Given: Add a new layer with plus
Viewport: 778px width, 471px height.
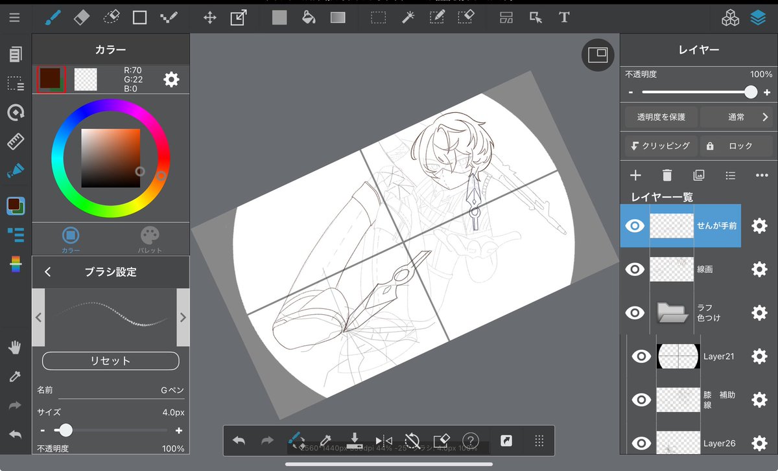Looking at the screenshot, I should tap(635, 176).
